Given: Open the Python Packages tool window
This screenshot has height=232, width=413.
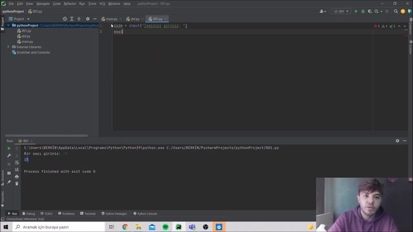Looking at the screenshot, I should [114, 213].
